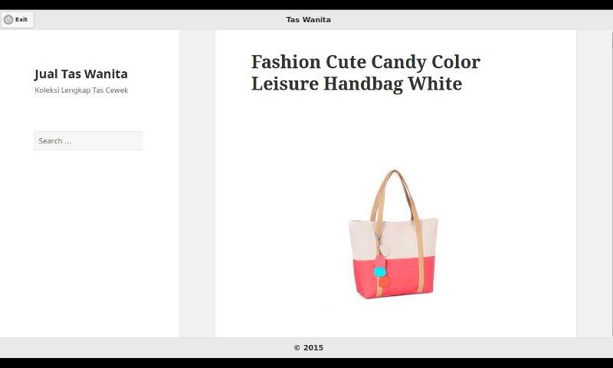
Task: Open the Fashion Cute Candy Color post title
Action: click(x=366, y=73)
